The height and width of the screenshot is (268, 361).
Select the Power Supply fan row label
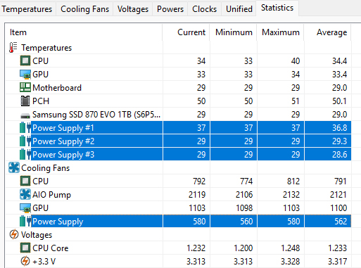point(58,222)
